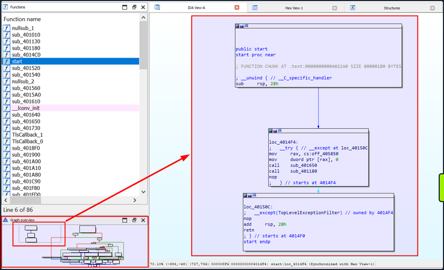Click the Structures tab icon
The height and width of the screenshot is (270, 444).
[x=353, y=8]
